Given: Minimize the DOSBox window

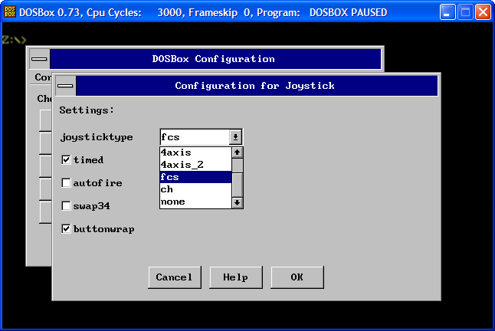Looking at the screenshot, I should tap(447, 12).
